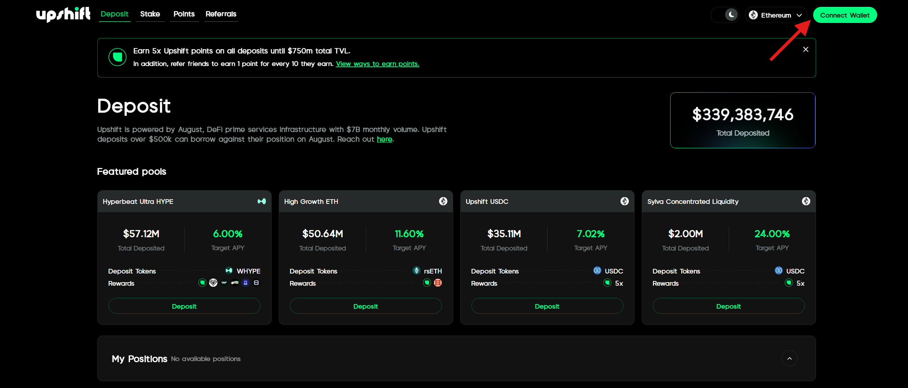
Task: Dismiss the 5x points banner
Action: 806,50
